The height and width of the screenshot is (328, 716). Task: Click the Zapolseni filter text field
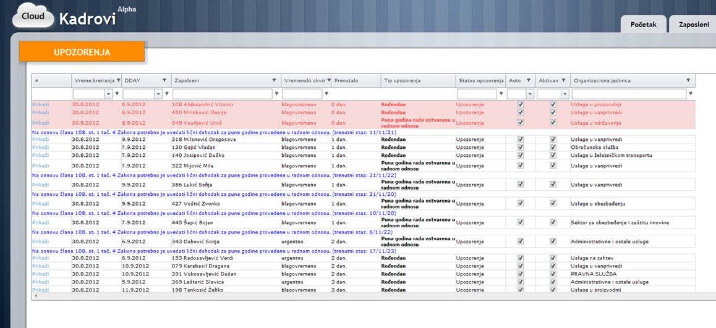223,94
